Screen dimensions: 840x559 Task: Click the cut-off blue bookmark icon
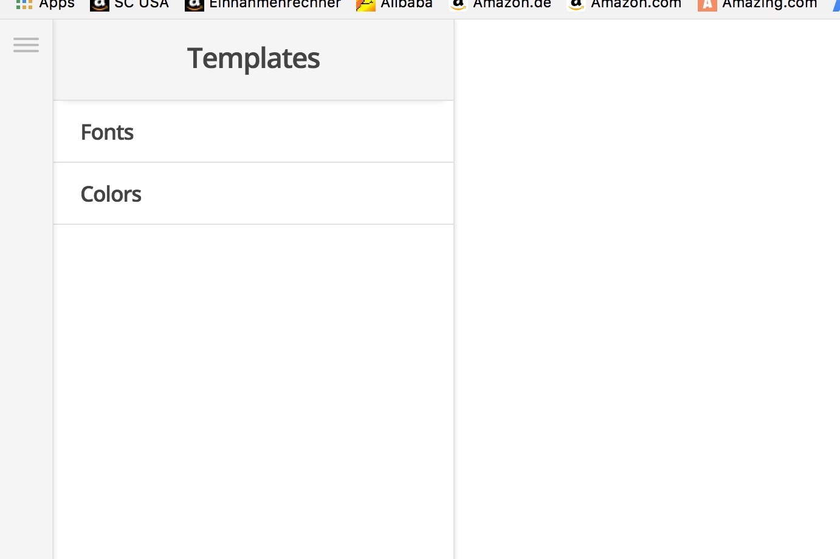click(x=836, y=5)
